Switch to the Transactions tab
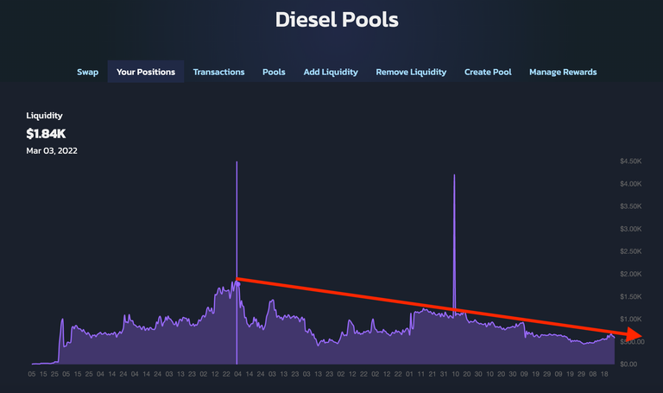The height and width of the screenshot is (393, 663). (218, 72)
